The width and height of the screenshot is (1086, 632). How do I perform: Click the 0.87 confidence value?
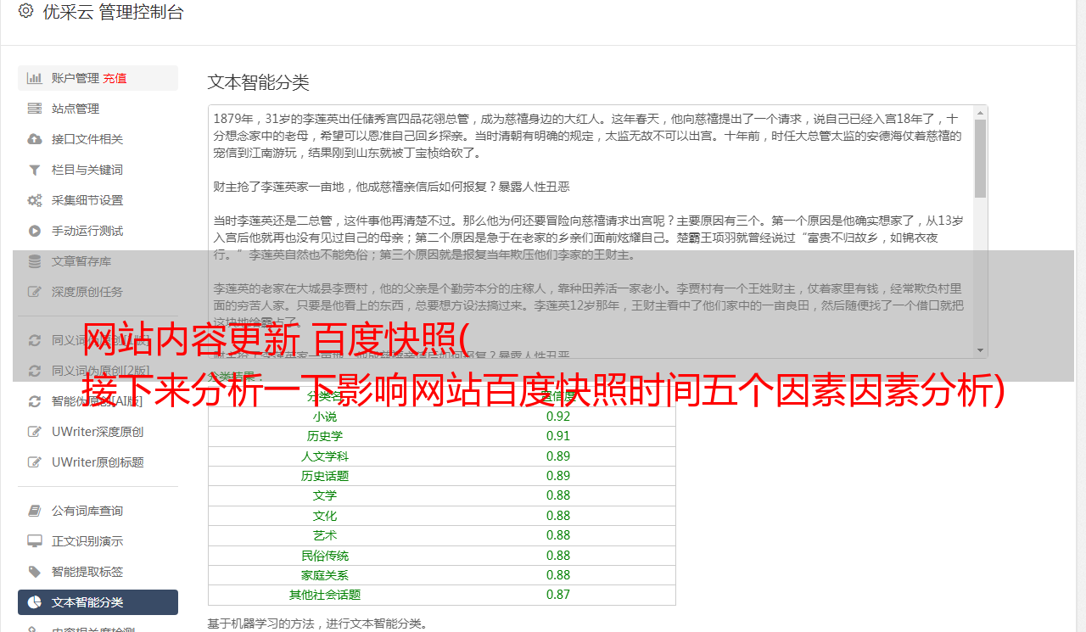558,595
